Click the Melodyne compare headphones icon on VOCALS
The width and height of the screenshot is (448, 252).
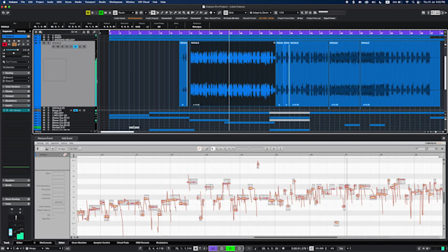point(65,155)
